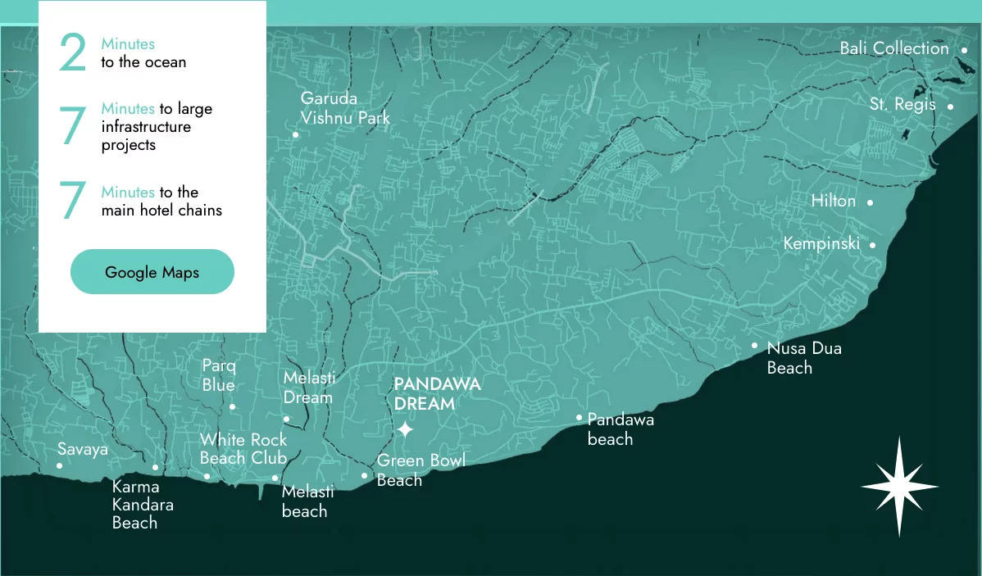Click the compass rose star icon
982x576 pixels.
point(899,487)
